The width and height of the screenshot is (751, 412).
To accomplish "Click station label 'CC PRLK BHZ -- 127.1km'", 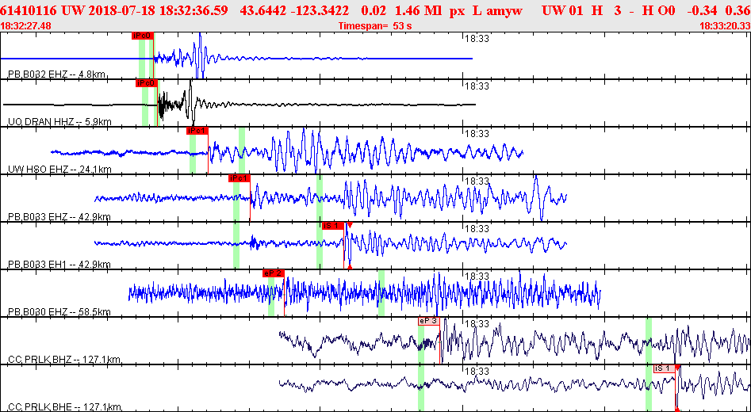I will tap(64, 360).
